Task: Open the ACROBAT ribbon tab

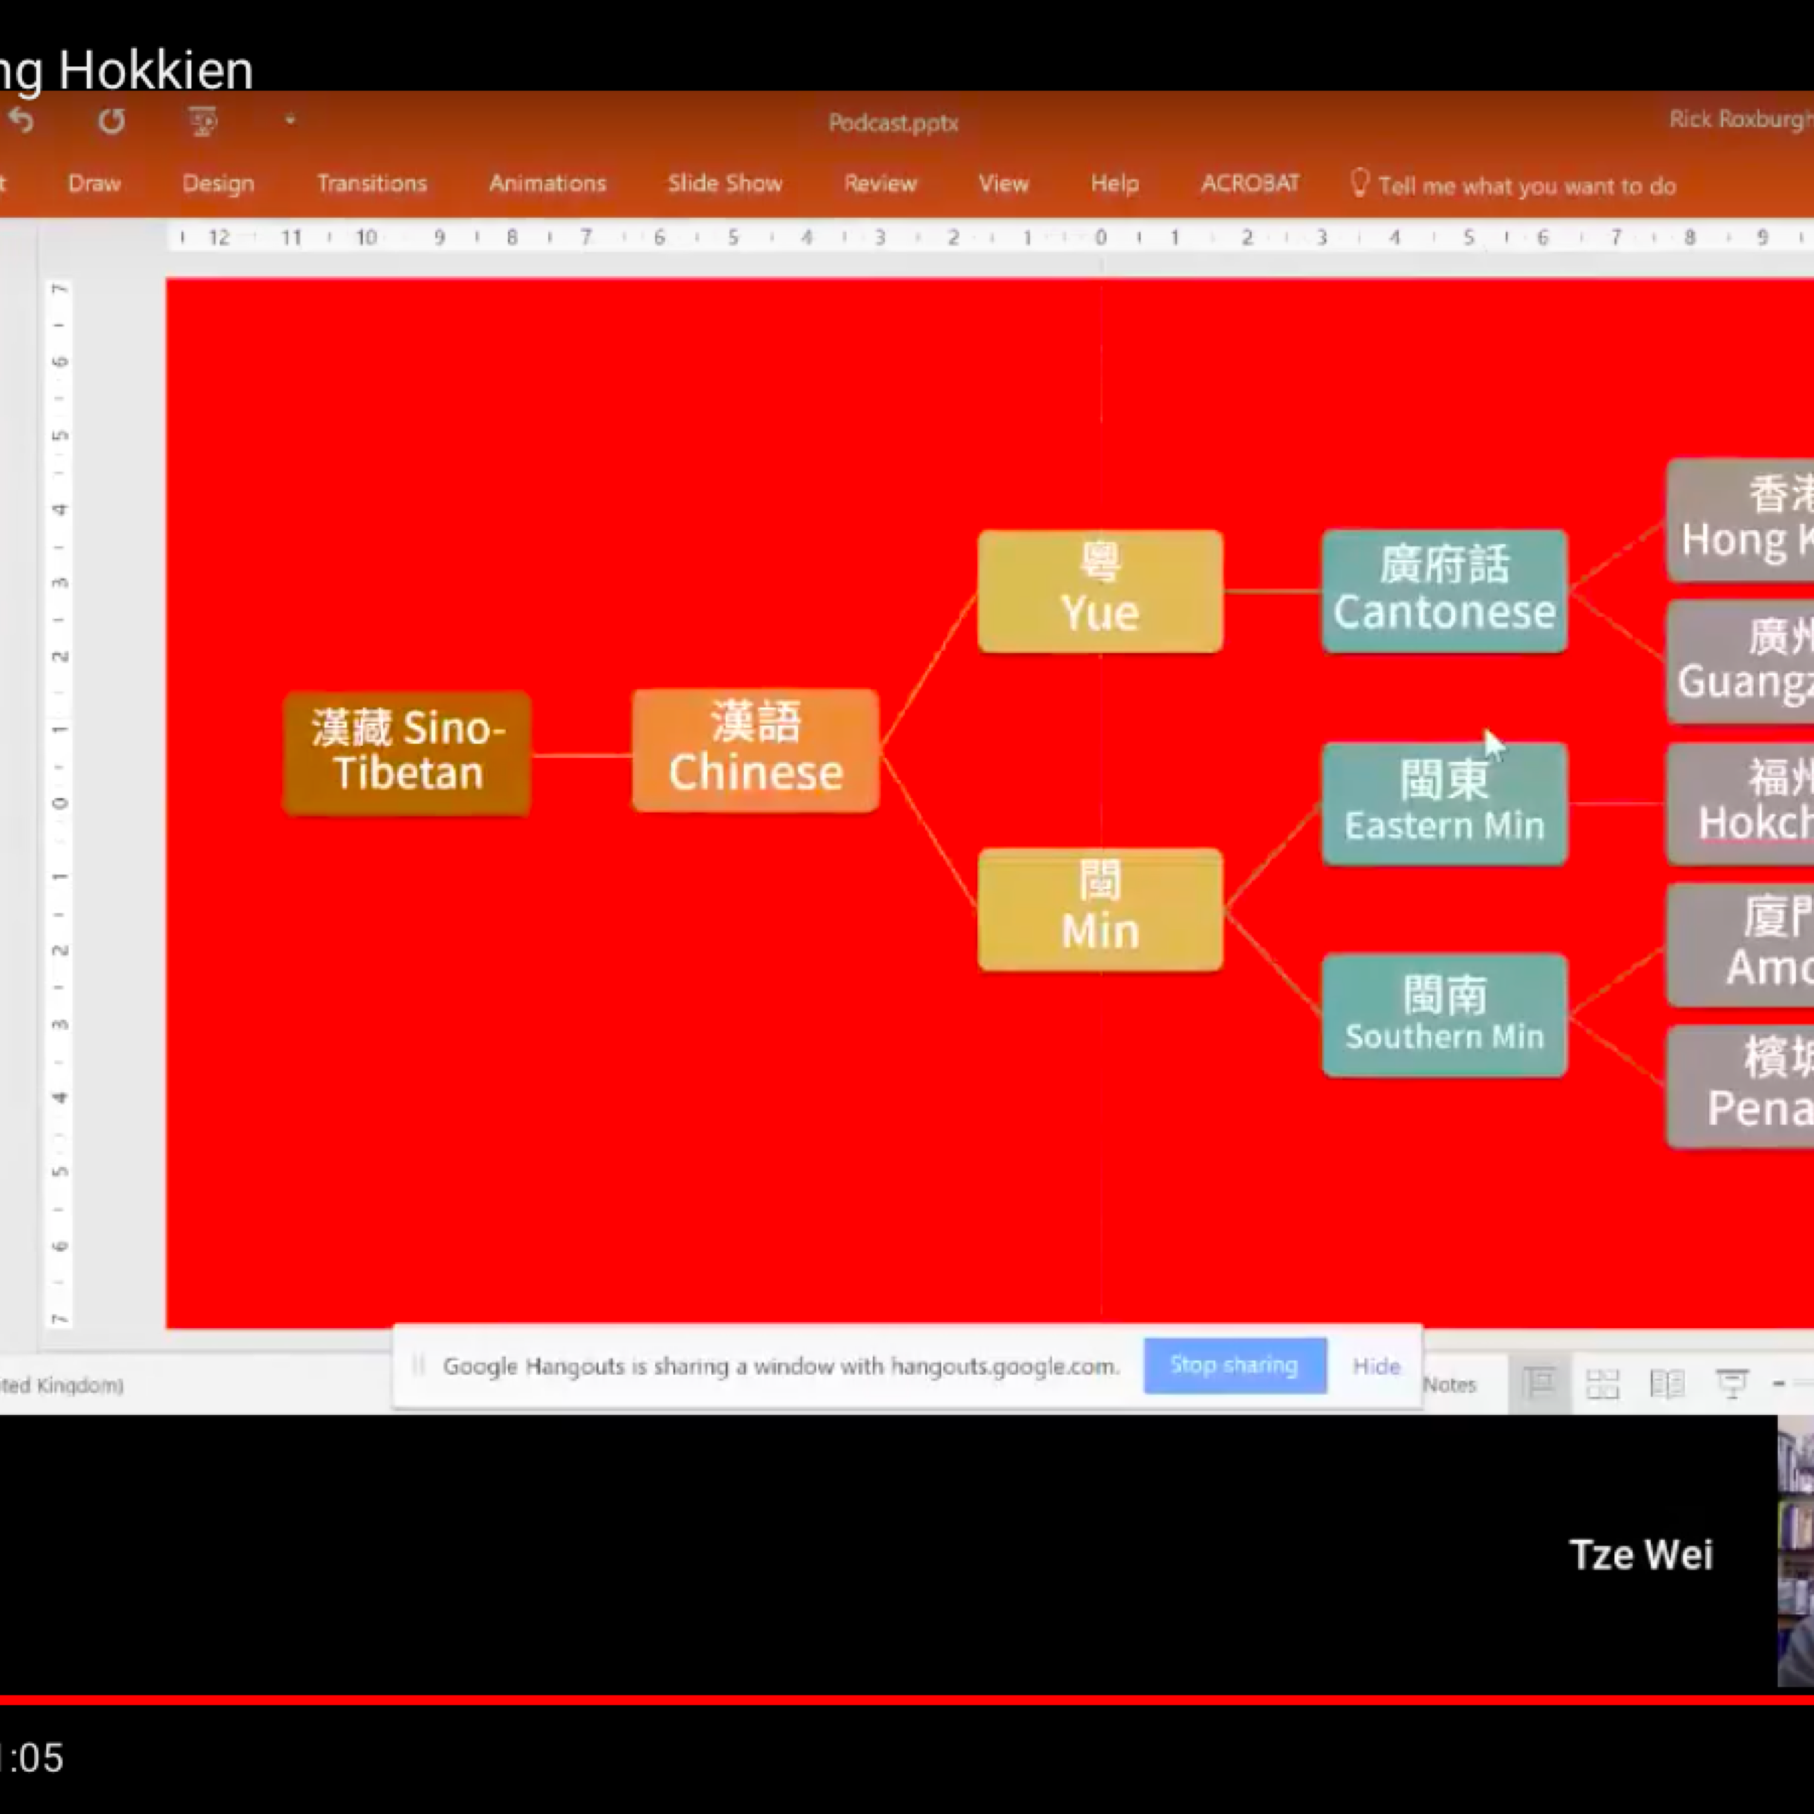Action: coord(1250,183)
